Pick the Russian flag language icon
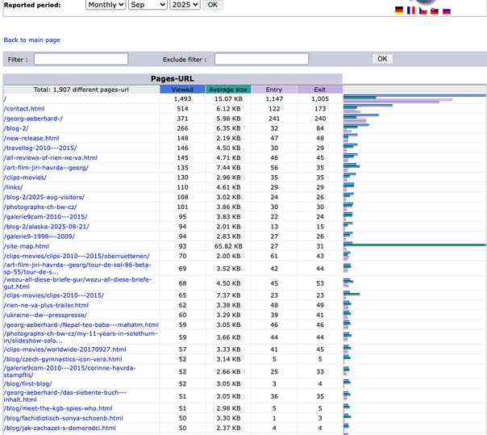Screen dimensions: 487x435 (447, 10)
